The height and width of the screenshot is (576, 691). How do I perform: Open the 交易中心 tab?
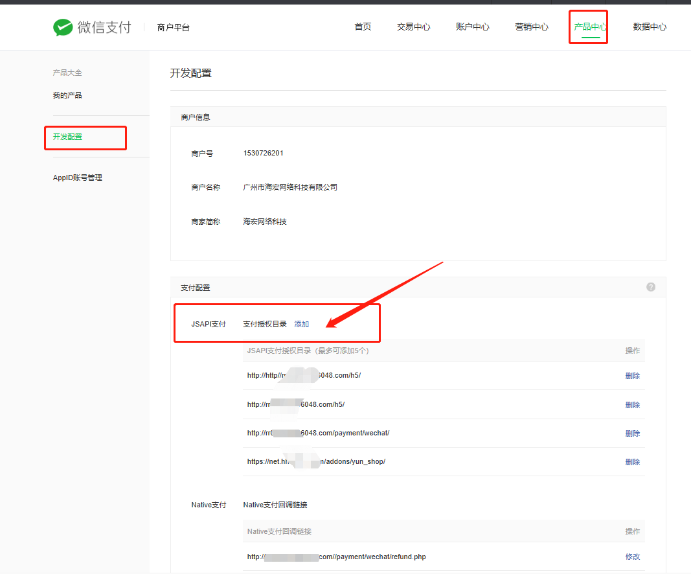pyautogui.click(x=413, y=27)
